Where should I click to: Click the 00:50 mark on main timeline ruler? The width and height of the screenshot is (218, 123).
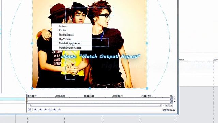[181, 60]
